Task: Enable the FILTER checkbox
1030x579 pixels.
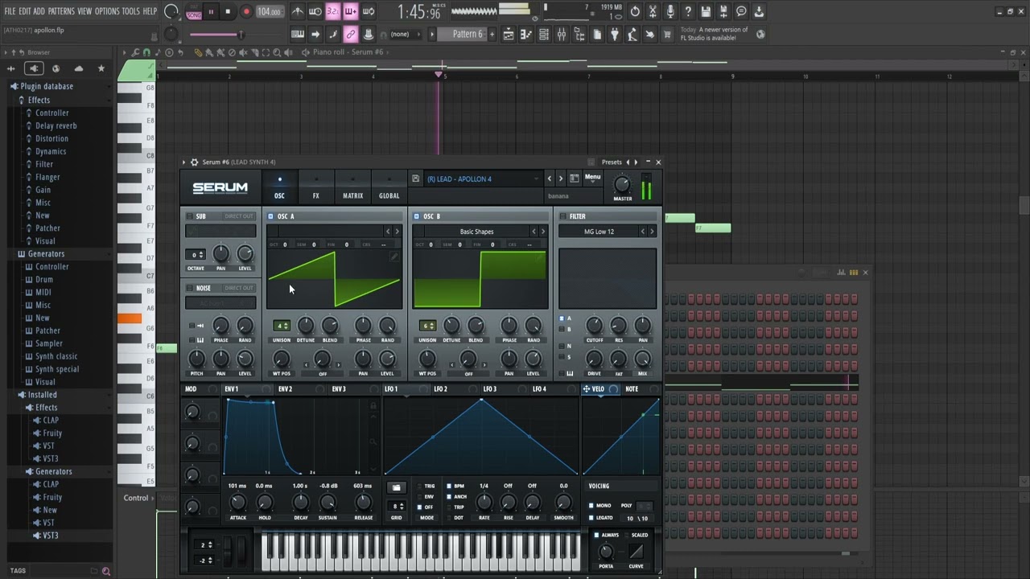Action: [562, 216]
